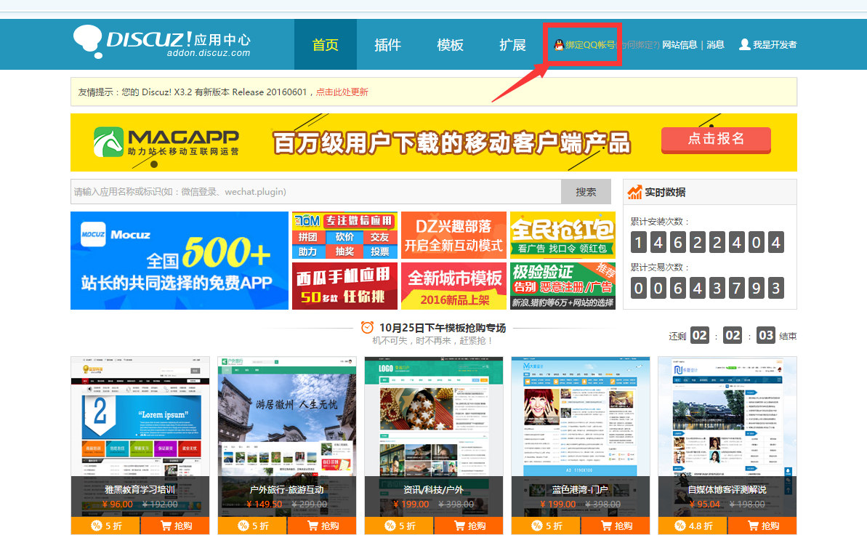
Task: Click the developer user silhouette icon
Action: [x=744, y=44]
